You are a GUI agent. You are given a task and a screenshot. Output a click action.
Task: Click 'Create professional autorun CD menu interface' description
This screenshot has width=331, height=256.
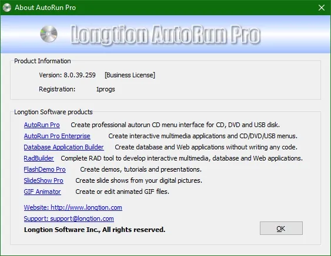tap(175, 125)
